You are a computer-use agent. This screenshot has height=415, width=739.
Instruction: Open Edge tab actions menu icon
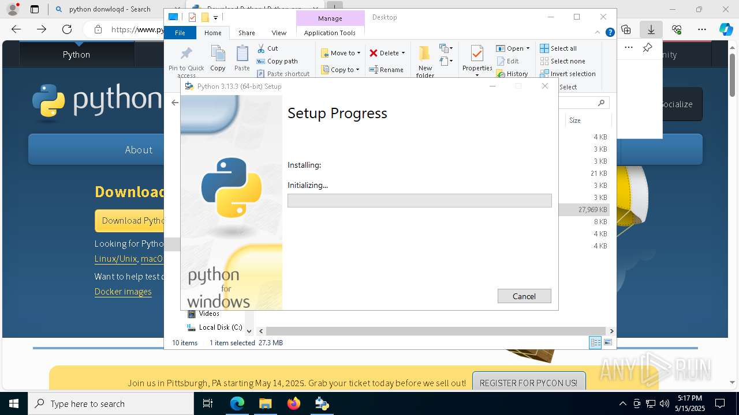tap(35, 9)
